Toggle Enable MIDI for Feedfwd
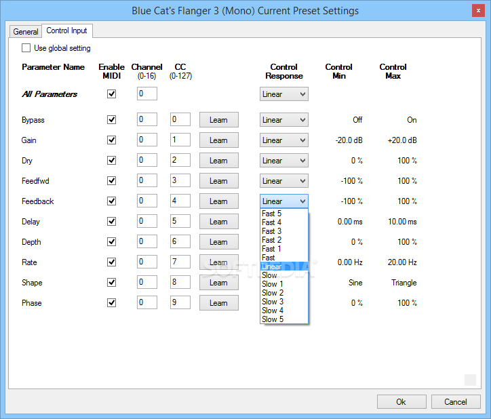 111,181
